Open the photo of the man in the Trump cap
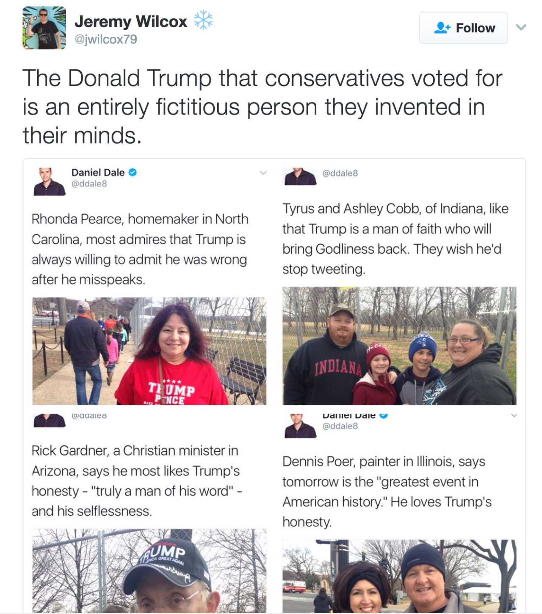542x614 pixels. (x=149, y=571)
